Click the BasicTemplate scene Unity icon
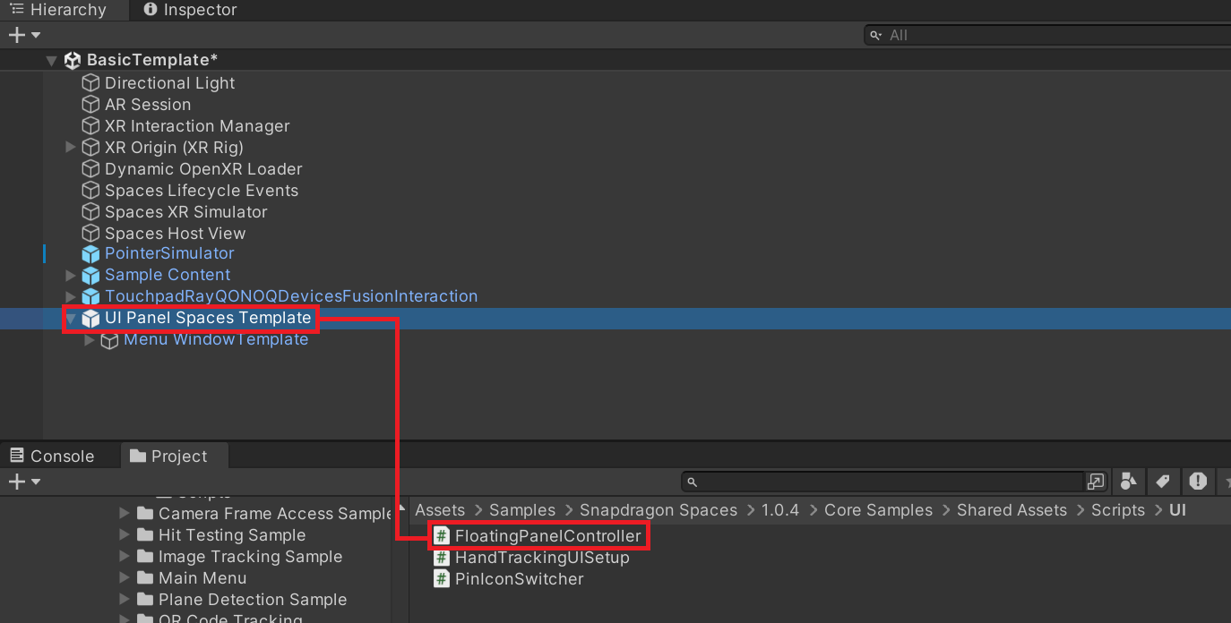Image resolution: width=1231 pixels, height=623 pixels. [73, 60]
